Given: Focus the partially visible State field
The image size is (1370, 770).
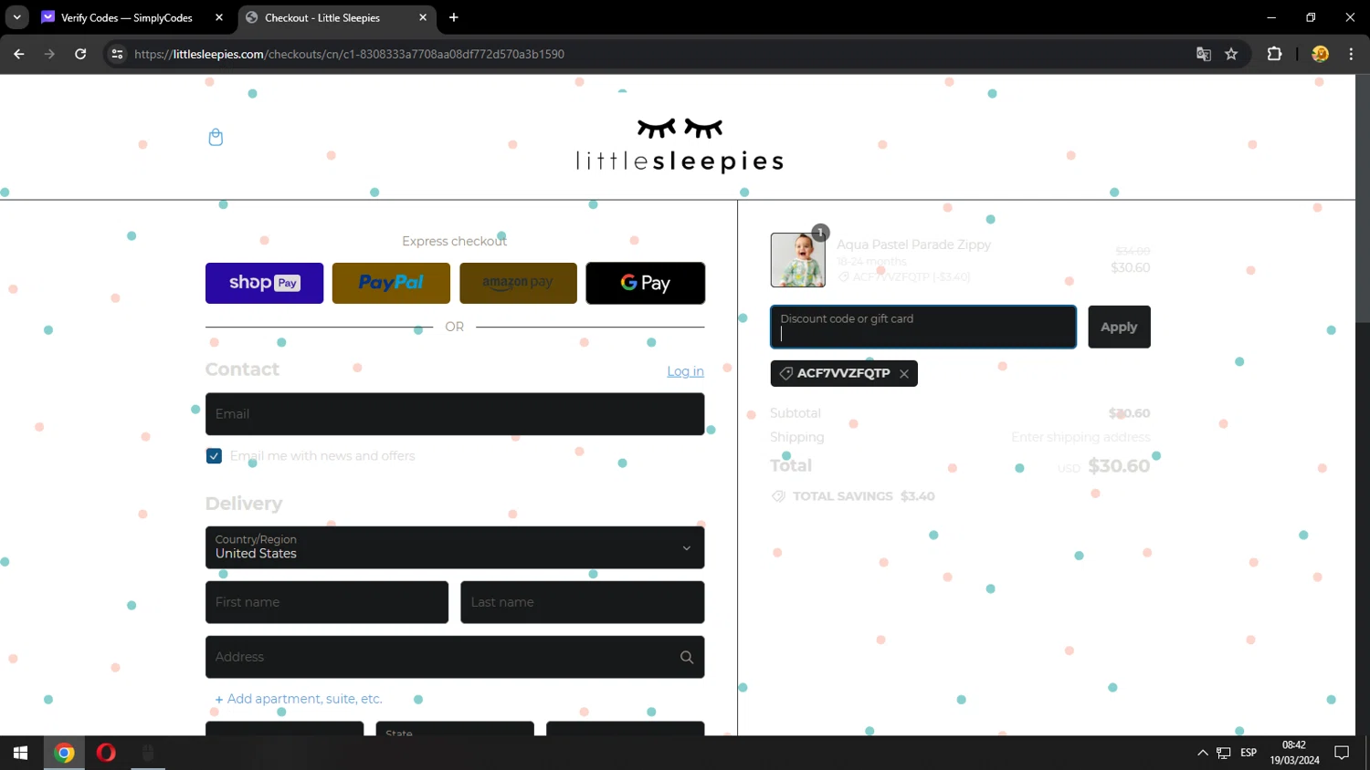Looking at the screenshot, I should 455,729.
